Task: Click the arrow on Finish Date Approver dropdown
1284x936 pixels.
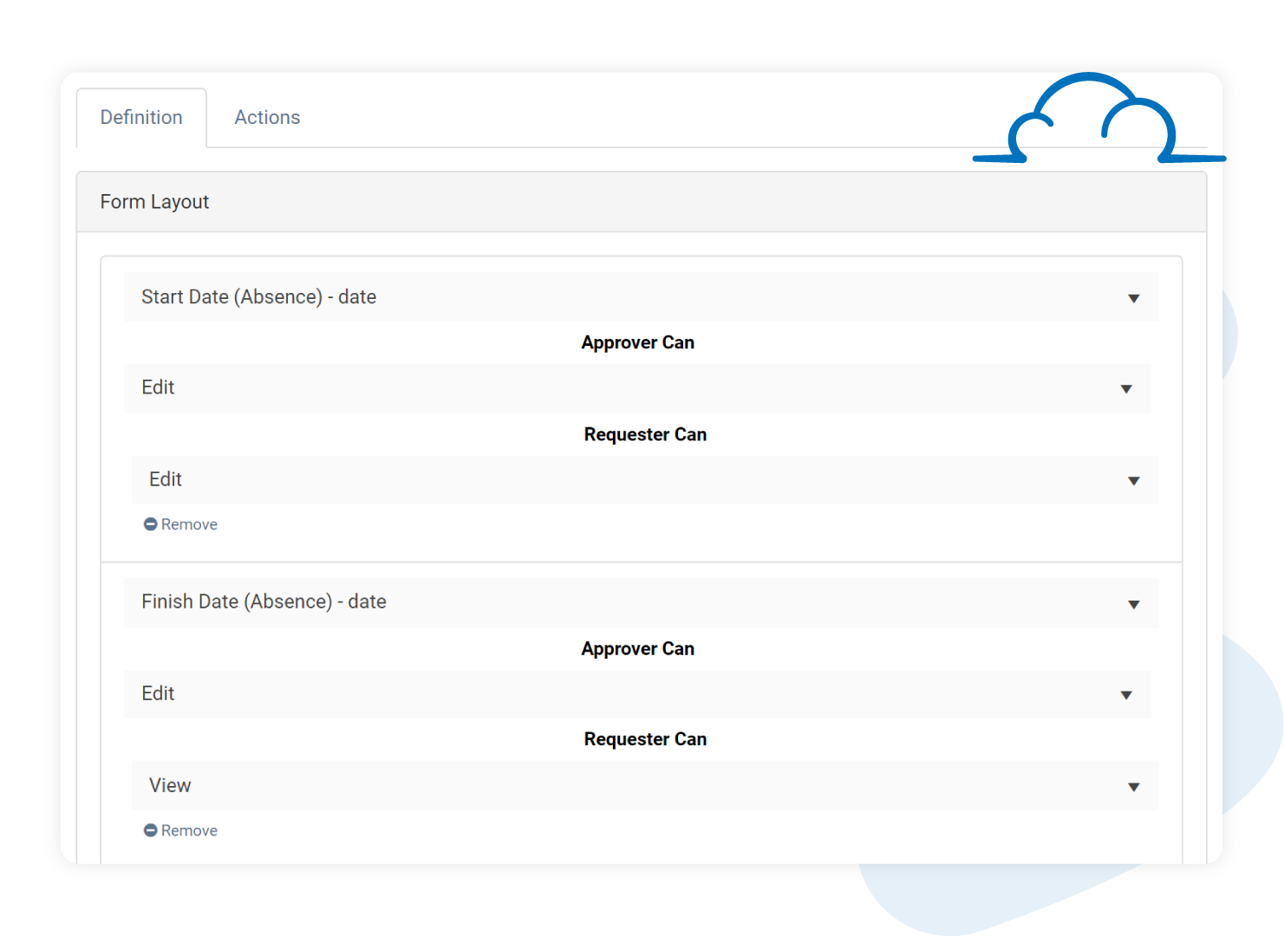Action: pos(1126,694)
